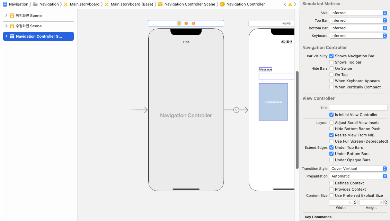Enable Hide Bottom Bar on Push
This screenshot has width=390, height=221.
(331, 129)
